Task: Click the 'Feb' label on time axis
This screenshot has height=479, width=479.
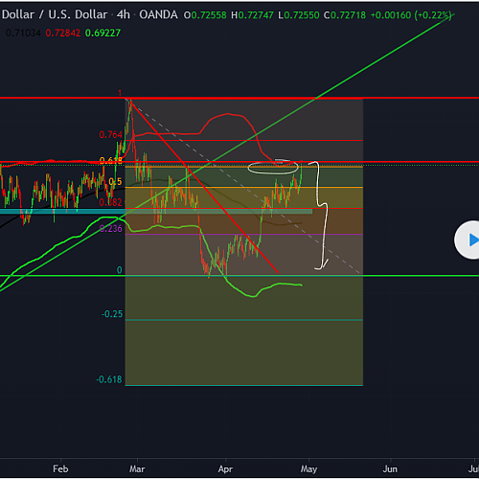Action: (60, 469)
